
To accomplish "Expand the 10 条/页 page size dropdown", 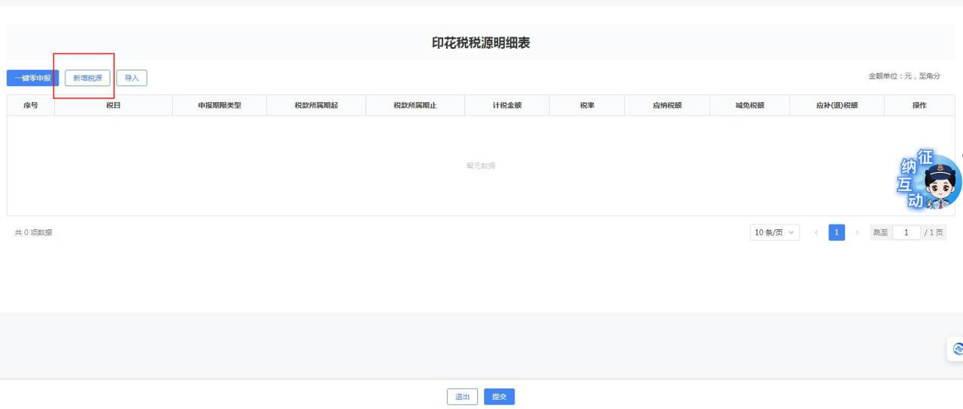I will (774, 232).
